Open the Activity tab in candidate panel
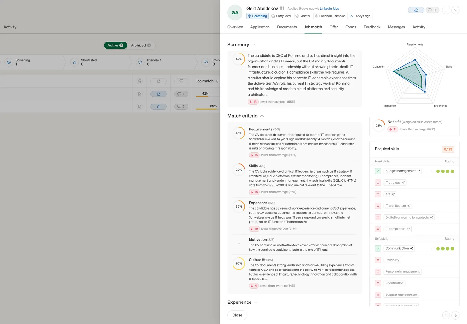This screenshot has width=467, height=324. click(x=419, y=27)
